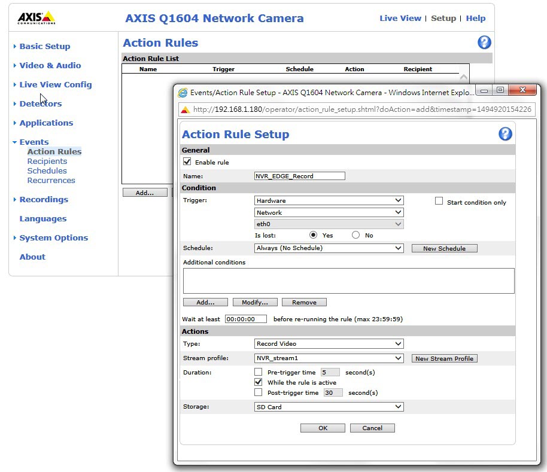547x472 pixels.
Task: Close the Action Rule Setup popup window
Action: (x=522, y=90)
